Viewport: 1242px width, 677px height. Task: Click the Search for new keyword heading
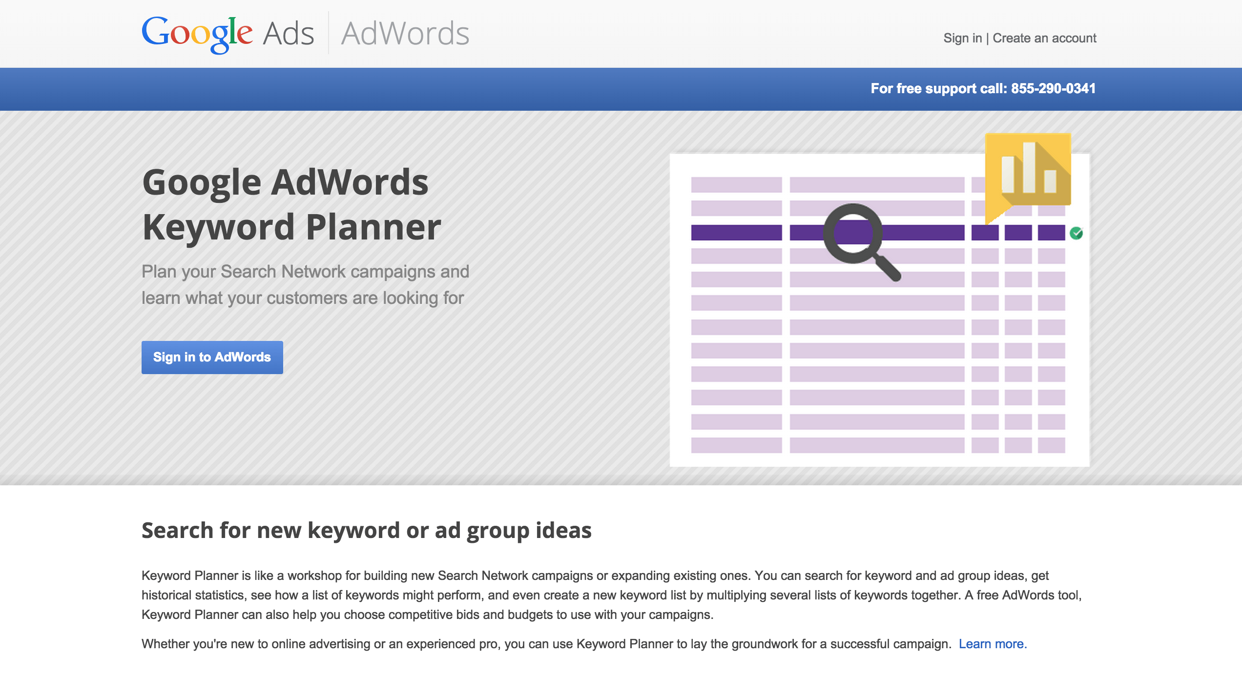[x=366, y=530]
